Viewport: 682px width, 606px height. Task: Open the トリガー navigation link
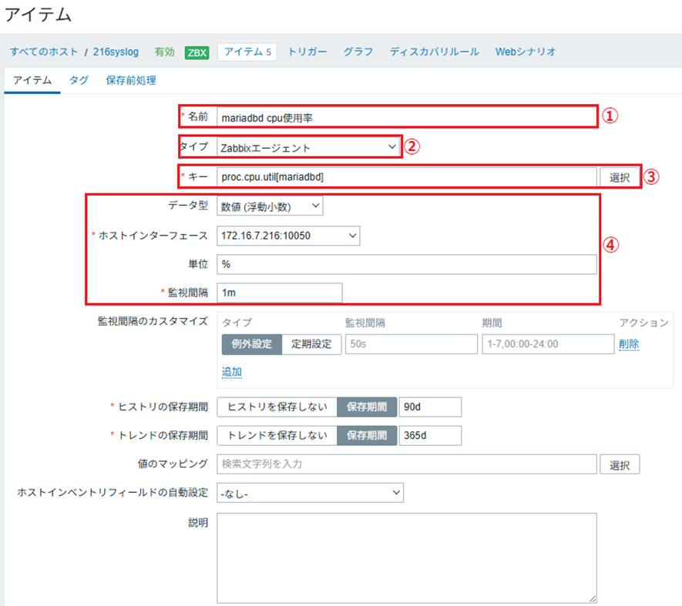click(307, 52)
